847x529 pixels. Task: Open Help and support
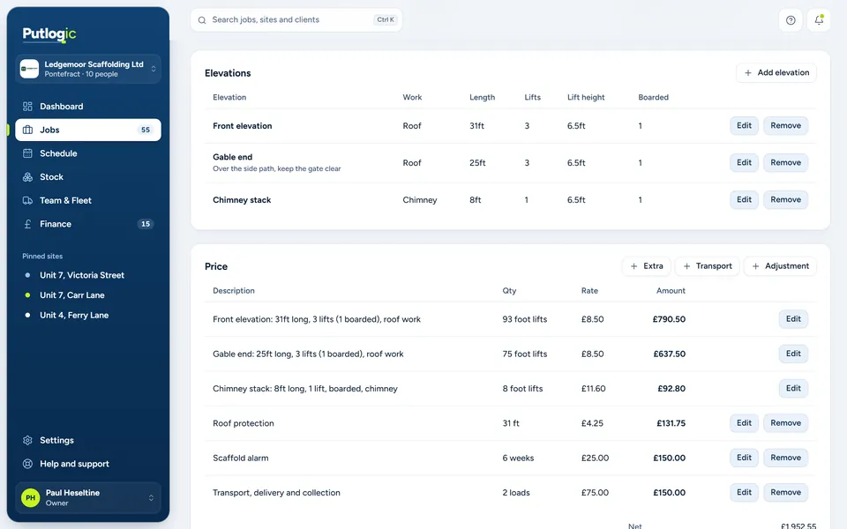88,464
